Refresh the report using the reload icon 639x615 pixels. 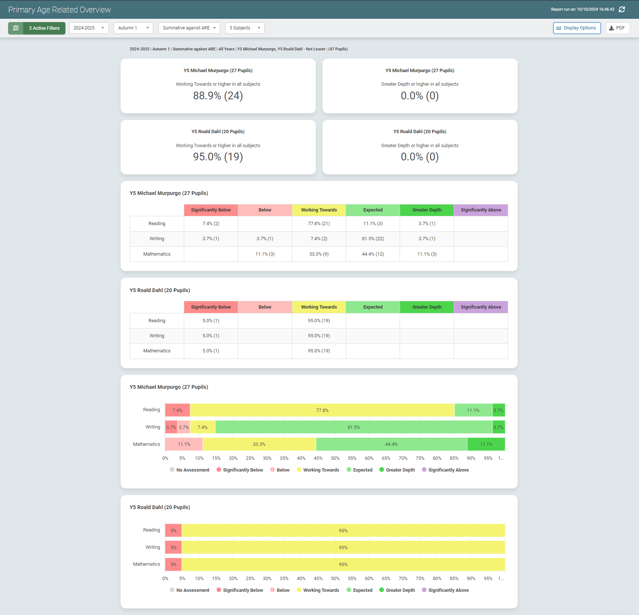(622, 10)
